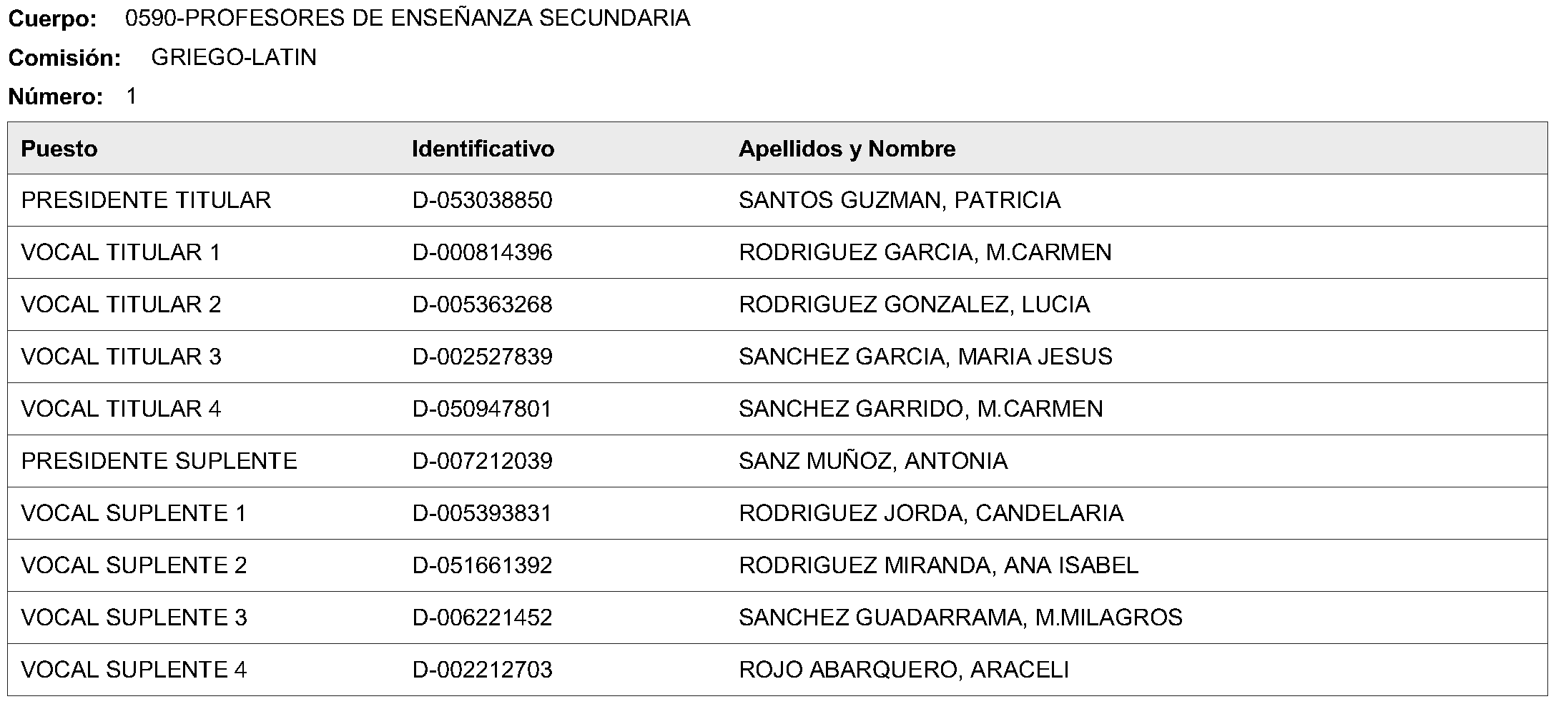Click the name ROJO ABARQUERO, ARACELI
1556x709 pixels.
[x=904, y=670]
